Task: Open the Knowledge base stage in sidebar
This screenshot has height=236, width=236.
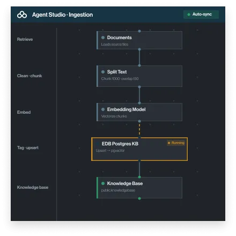Action: click(x=33, y=187)
